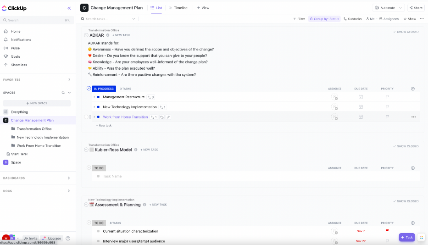
Task: Add column with plus icon in In Progress header
Action: (413, 89)
